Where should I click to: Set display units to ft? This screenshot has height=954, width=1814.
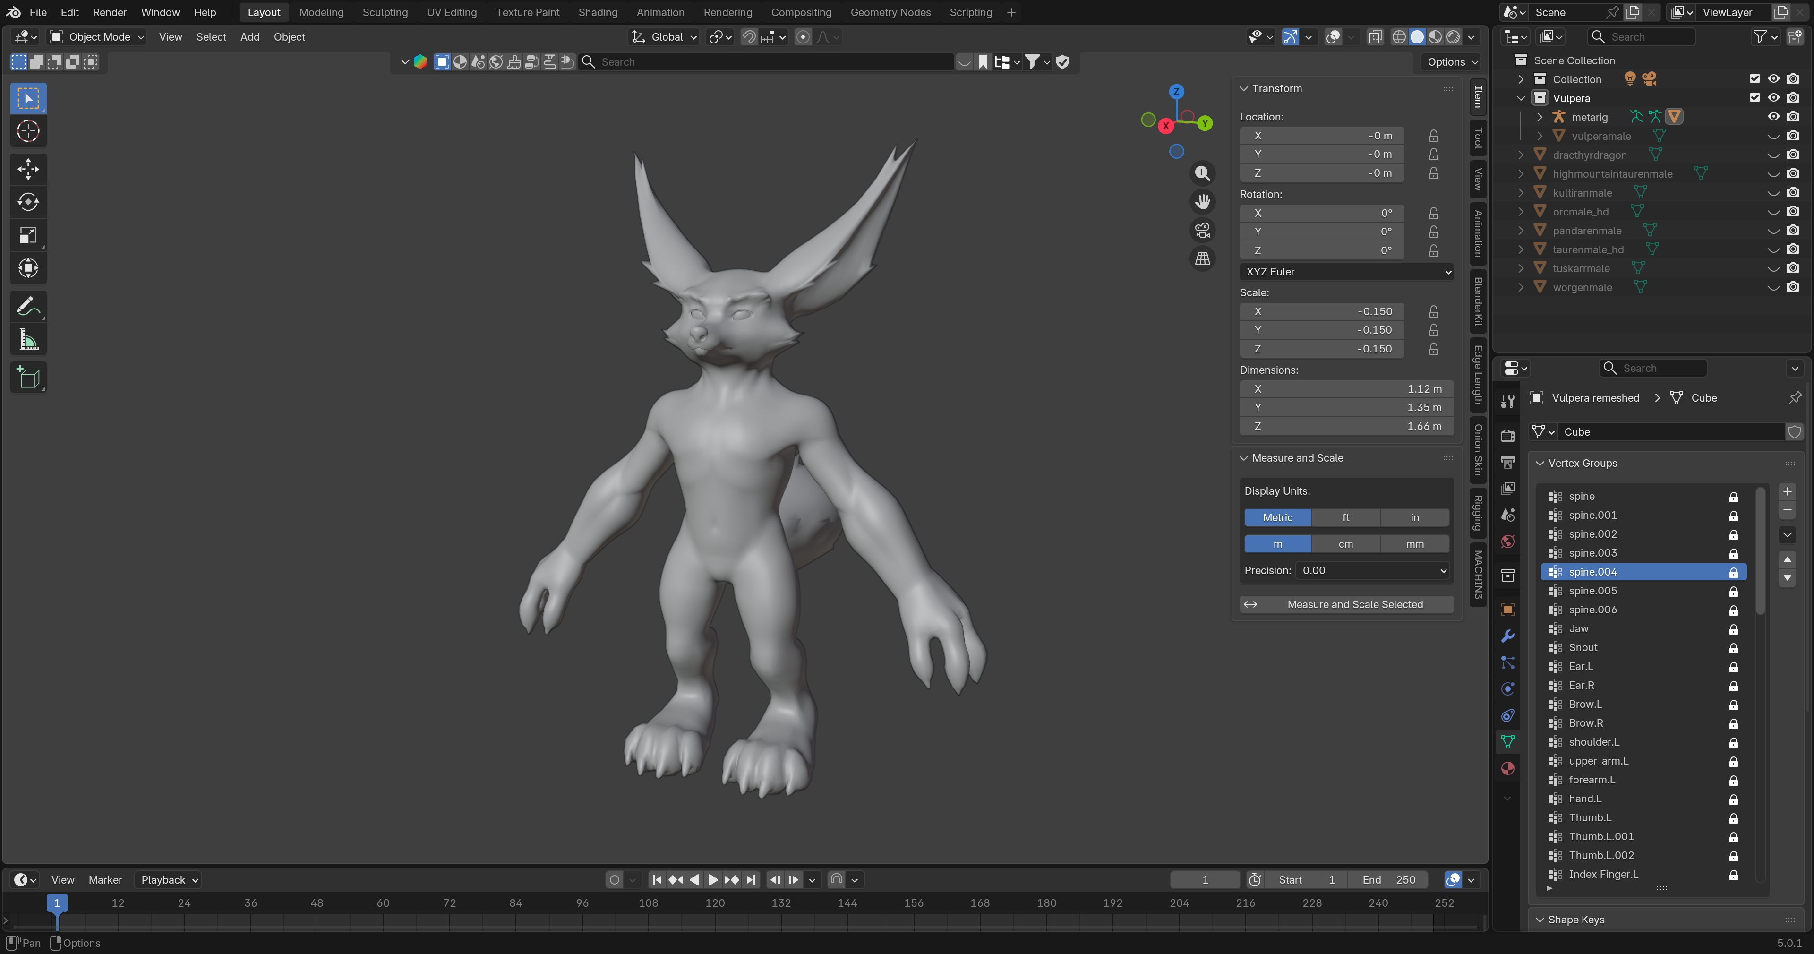[x=1345, y=518]
